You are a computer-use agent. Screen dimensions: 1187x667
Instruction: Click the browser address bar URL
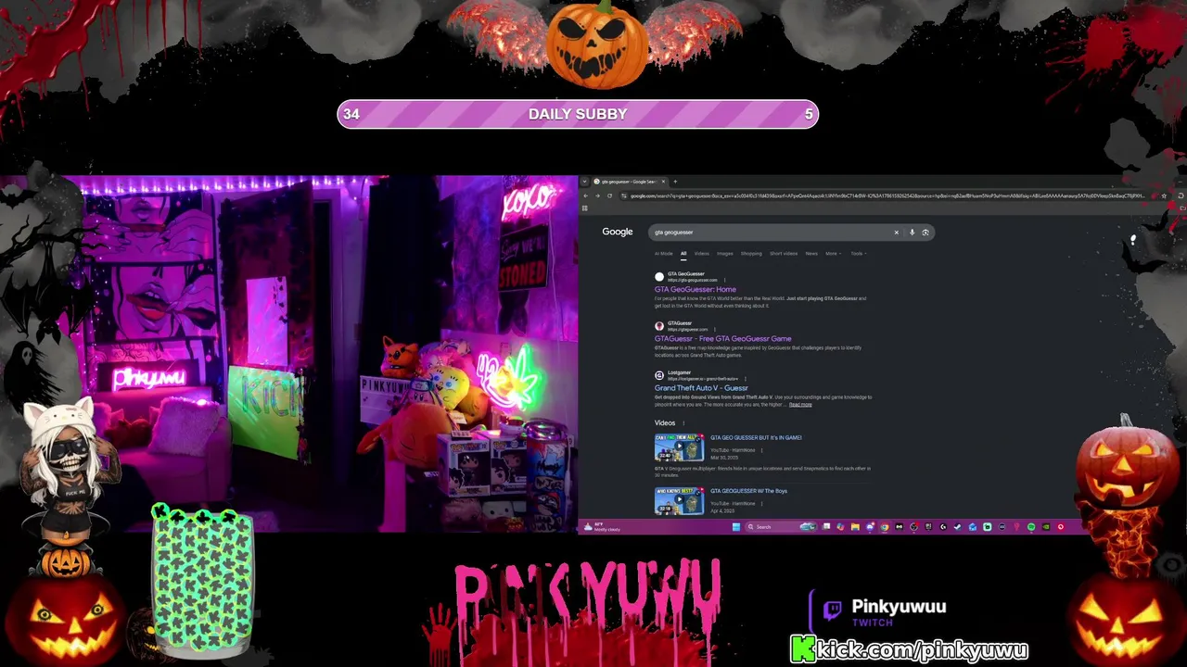pos(888,195)
